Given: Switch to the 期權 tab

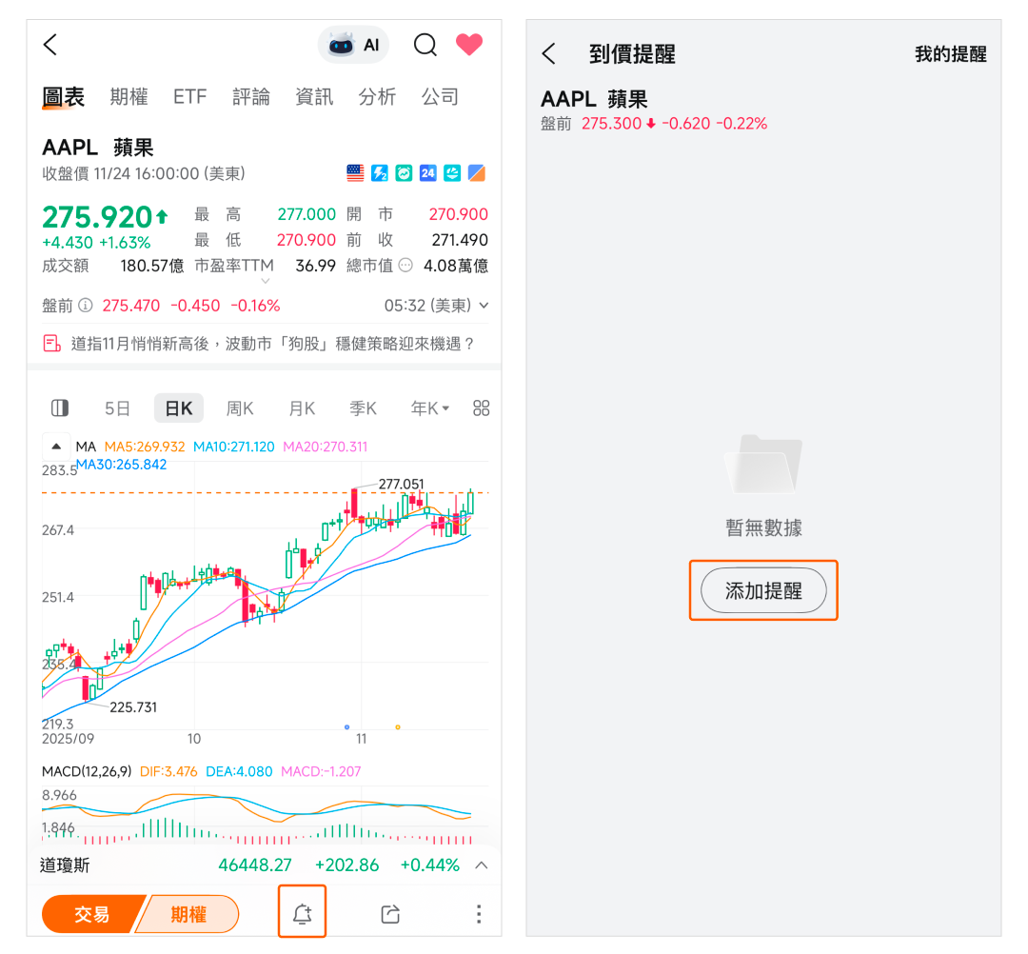Looking at the screenshot, I should pyautogui.click(x=128, y=97).
